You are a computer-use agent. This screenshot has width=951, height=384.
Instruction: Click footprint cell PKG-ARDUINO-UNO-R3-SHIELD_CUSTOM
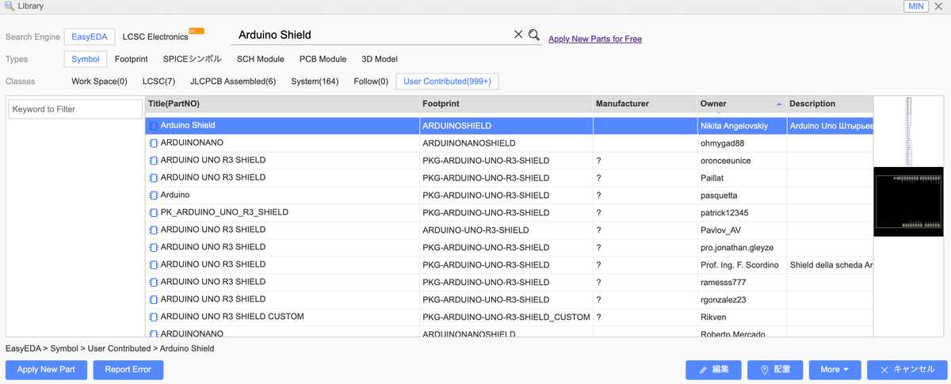(506, 317)
